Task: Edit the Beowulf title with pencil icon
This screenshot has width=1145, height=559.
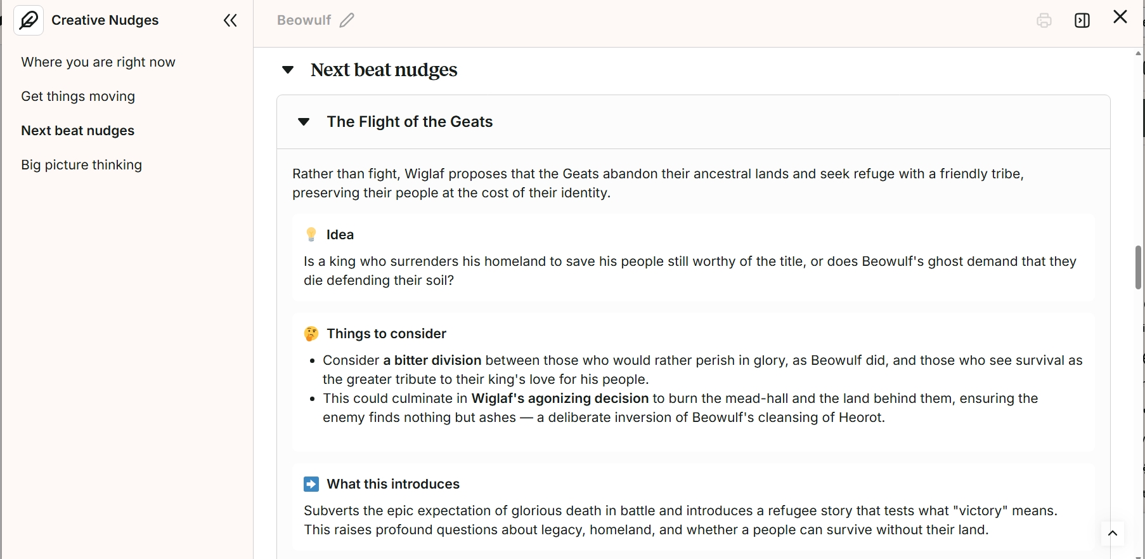Action: [347, 20]
